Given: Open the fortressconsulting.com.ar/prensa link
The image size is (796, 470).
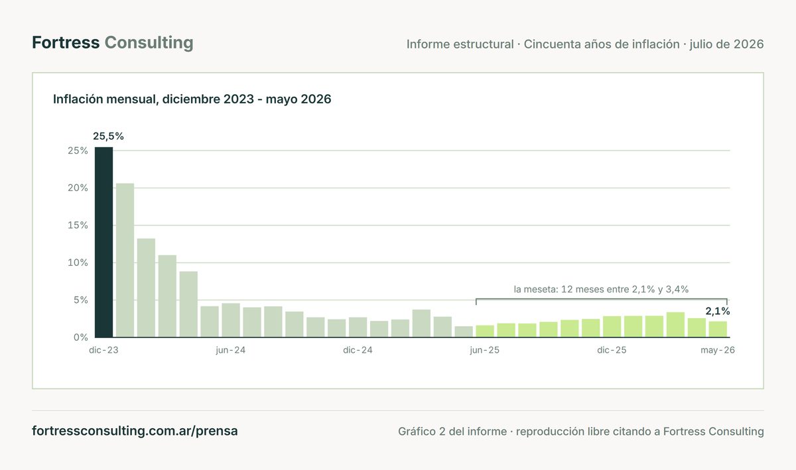Looking at the screenshot, I should [x=135, y=431].
